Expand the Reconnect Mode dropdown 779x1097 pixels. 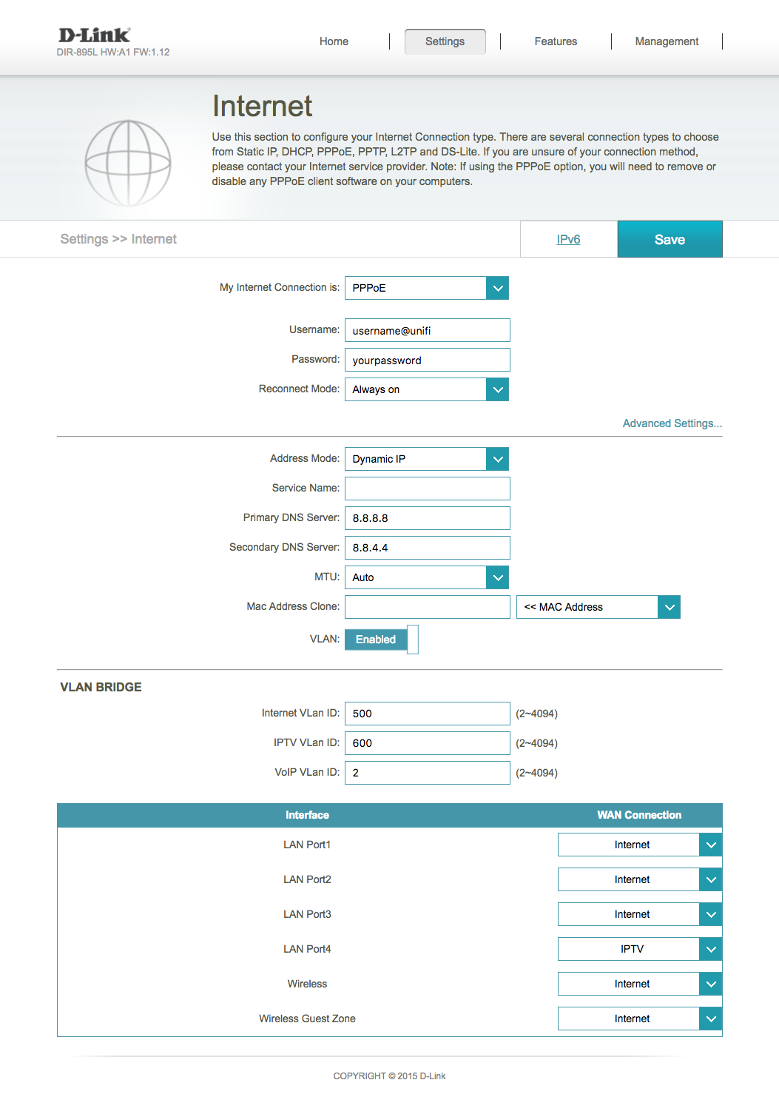coord(498,389)
